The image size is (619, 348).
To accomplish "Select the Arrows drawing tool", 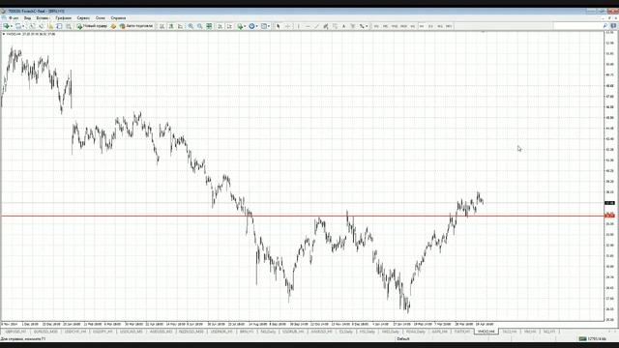I will click(x=362, y=26).
